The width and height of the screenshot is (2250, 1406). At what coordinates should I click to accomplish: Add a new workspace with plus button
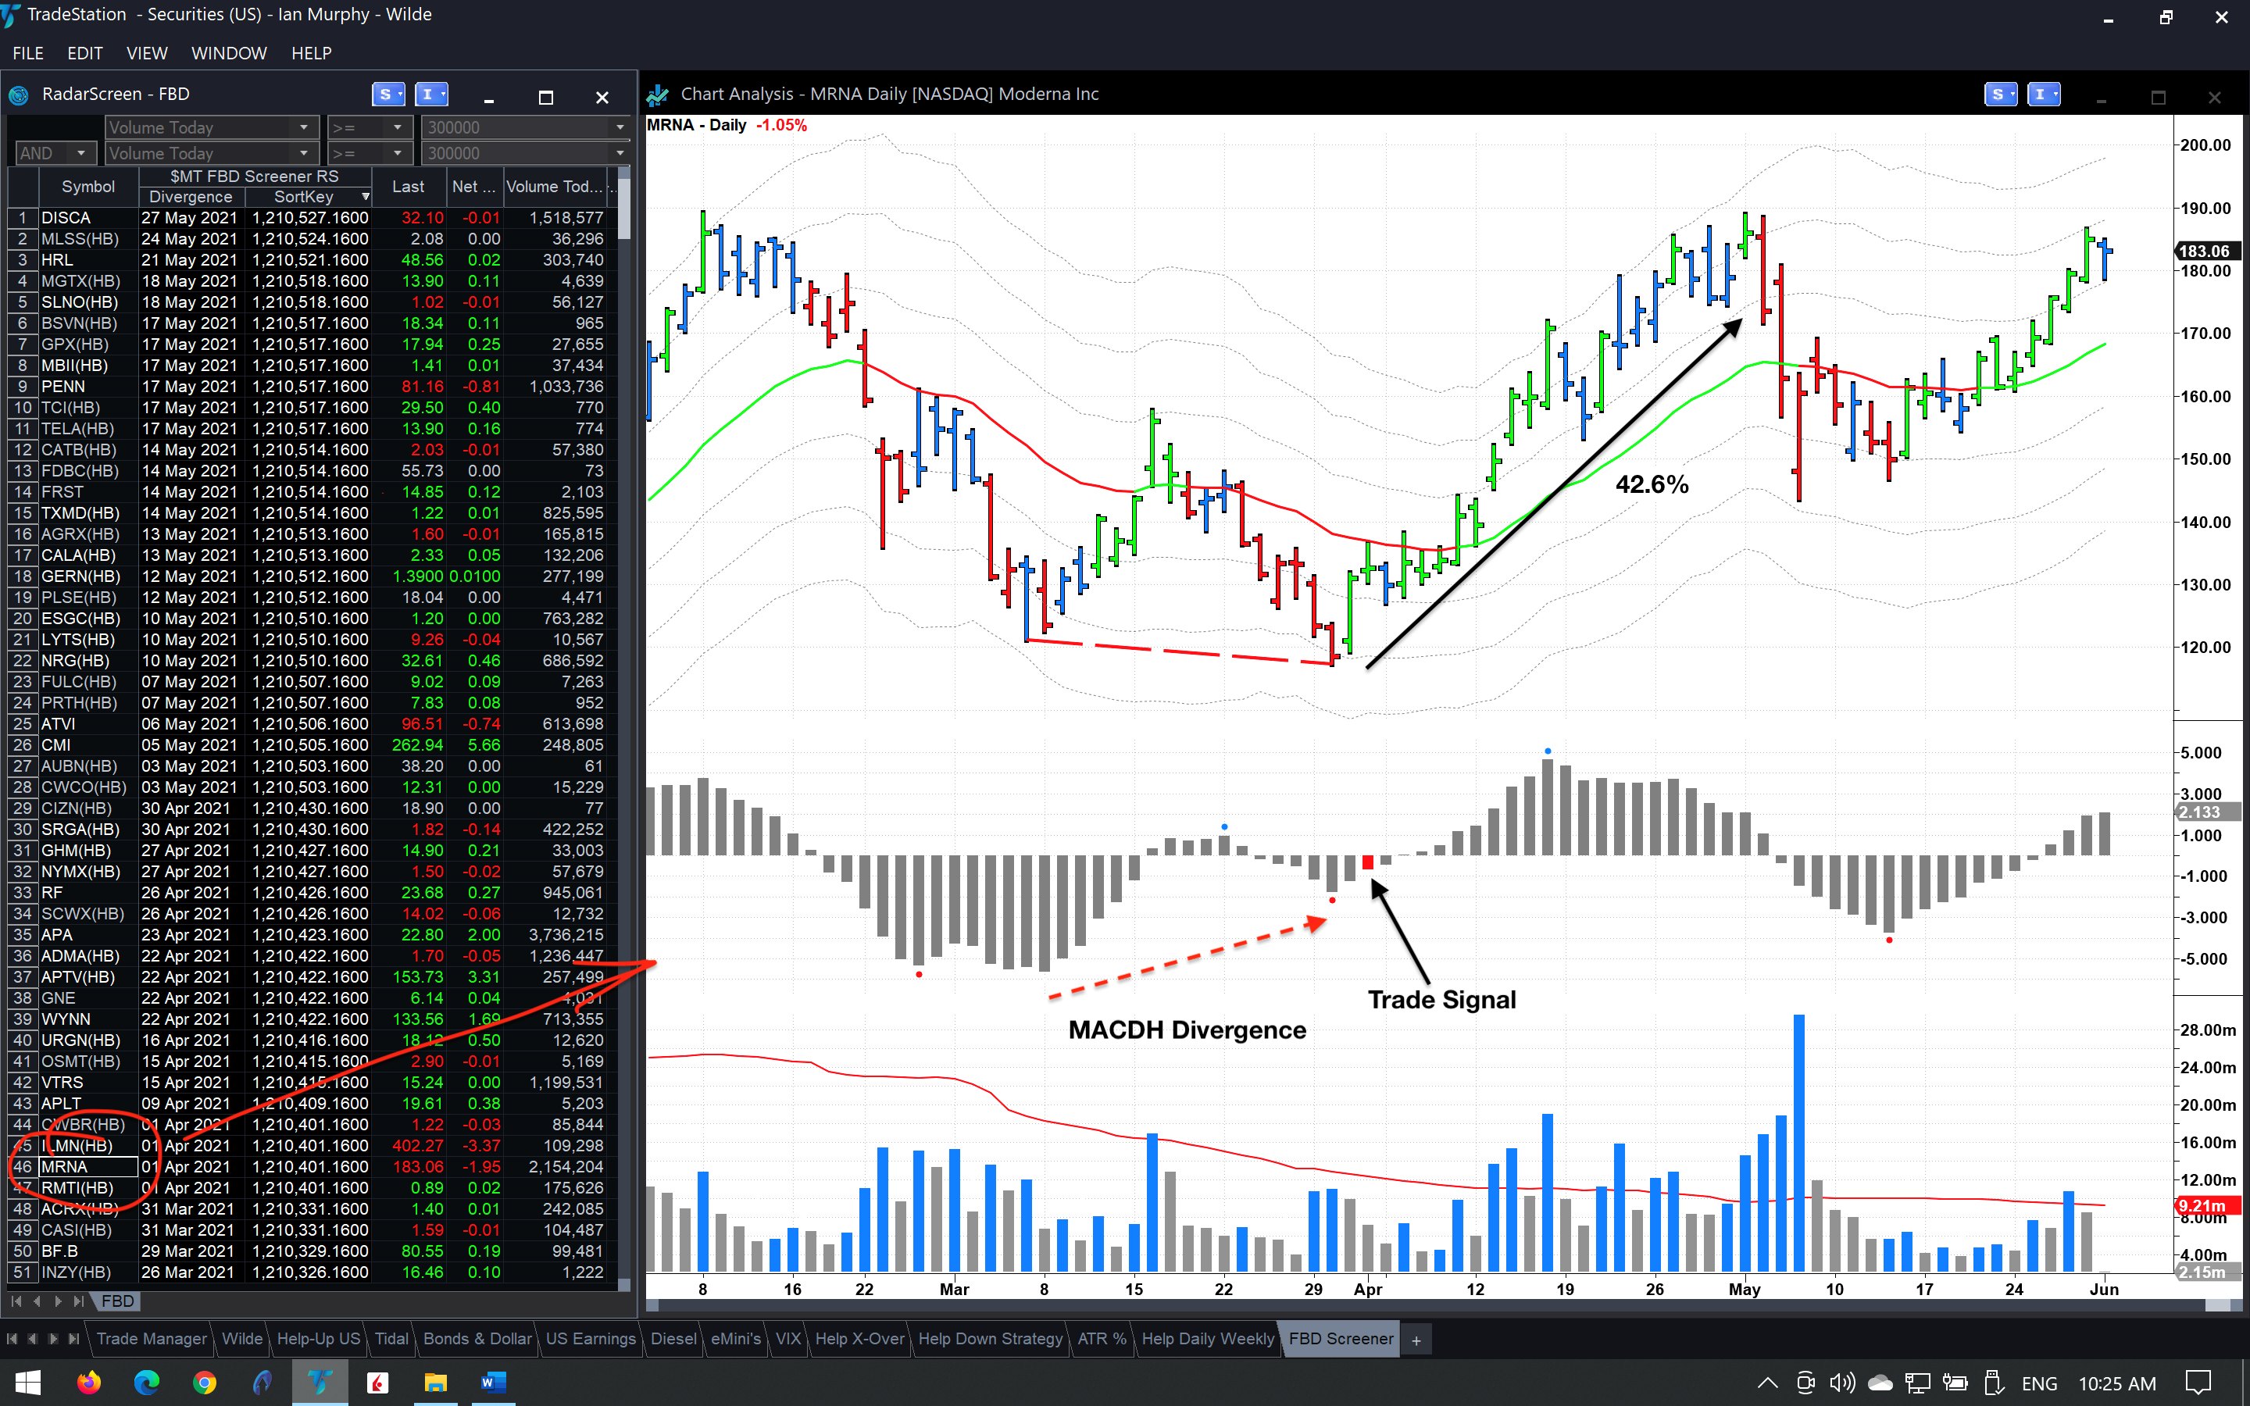[1416, 1340]
